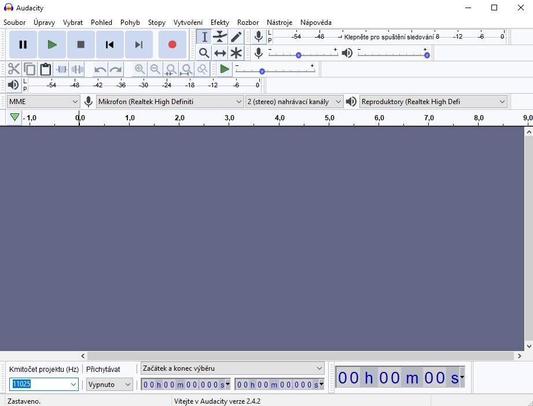Click the Stop transport button
The height and width of the screenshot is (406, 533).
tap(80, 45)
